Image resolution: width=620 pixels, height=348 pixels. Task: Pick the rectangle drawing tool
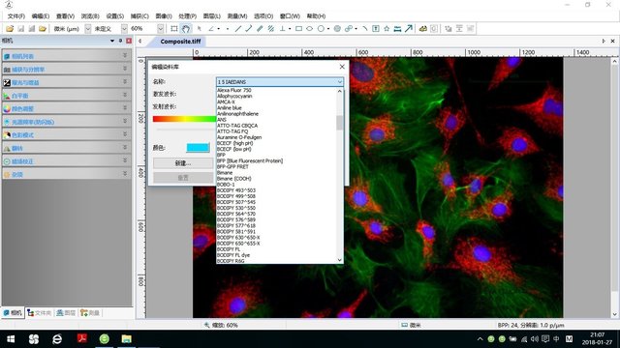point(299,28)
